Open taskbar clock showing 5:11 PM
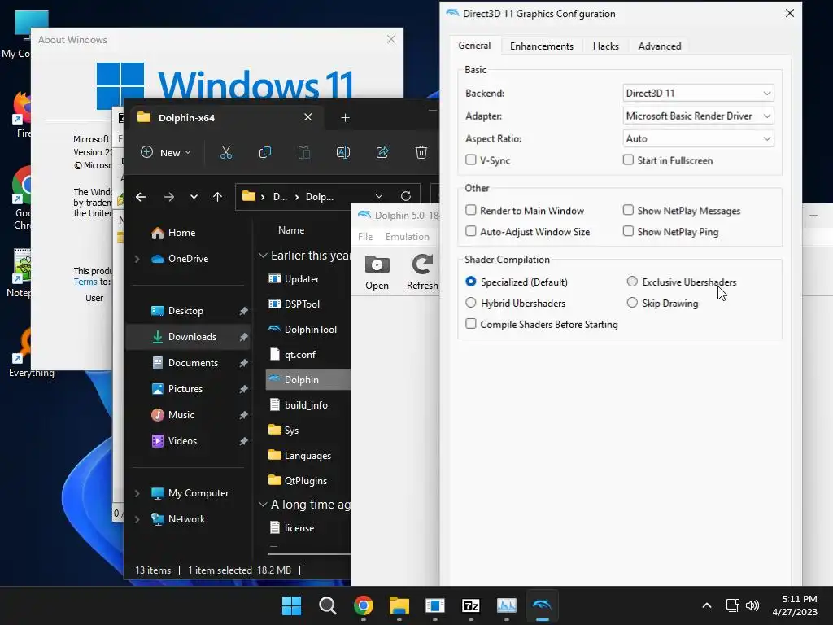Image resolution: width=833 pixels, height=625 pixels. pos(795,605)
